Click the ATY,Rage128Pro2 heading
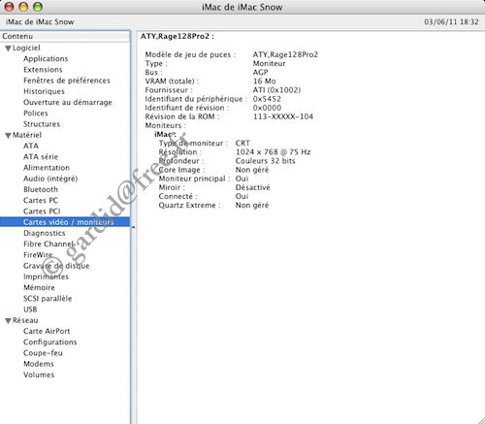 click(178, 37)
